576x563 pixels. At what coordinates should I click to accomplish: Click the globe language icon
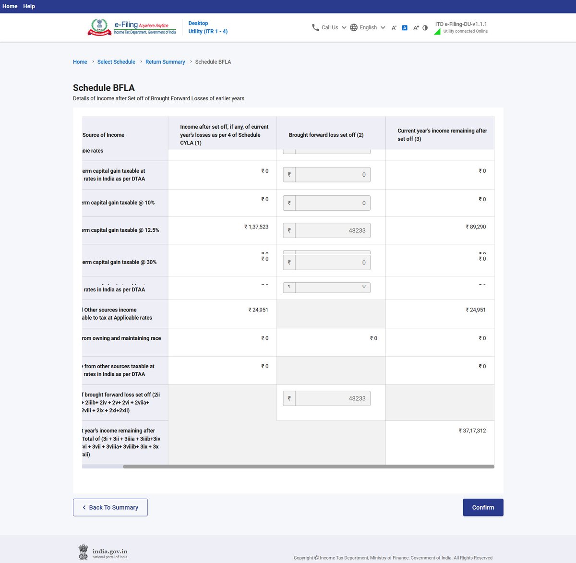click(x=354, y=27)
